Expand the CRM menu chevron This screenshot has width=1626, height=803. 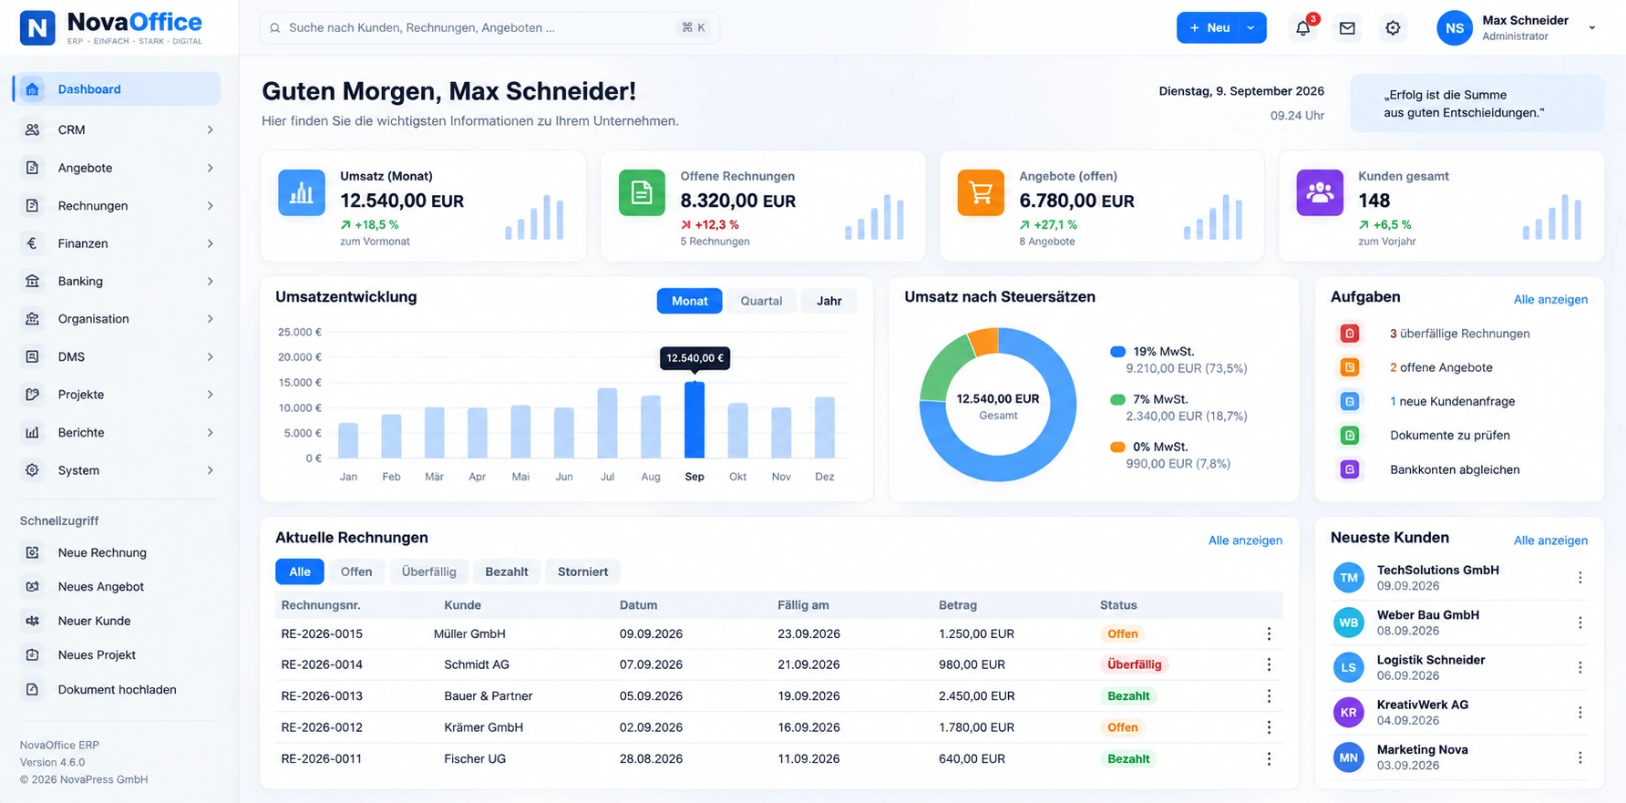pos(211,129)
